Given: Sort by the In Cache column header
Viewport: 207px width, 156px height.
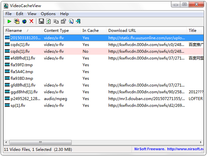Looking at the screenshot, I should coord(90,30).
